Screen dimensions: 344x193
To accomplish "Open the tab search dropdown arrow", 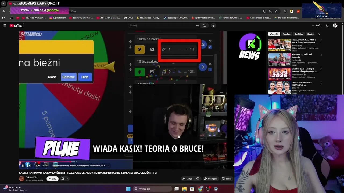I will (3, 4).
